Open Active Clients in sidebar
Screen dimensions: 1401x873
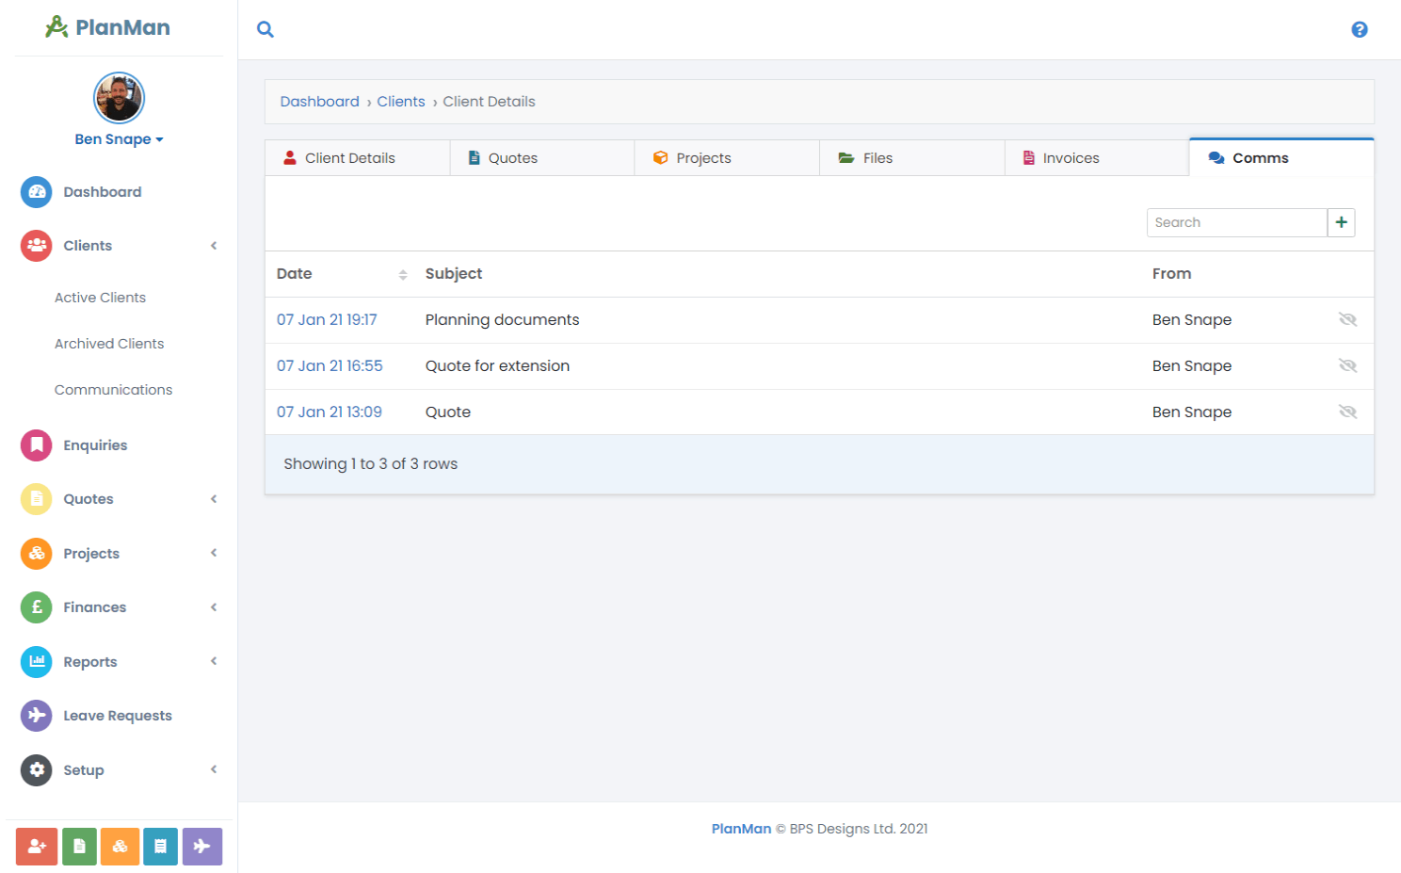pos(100,298)
